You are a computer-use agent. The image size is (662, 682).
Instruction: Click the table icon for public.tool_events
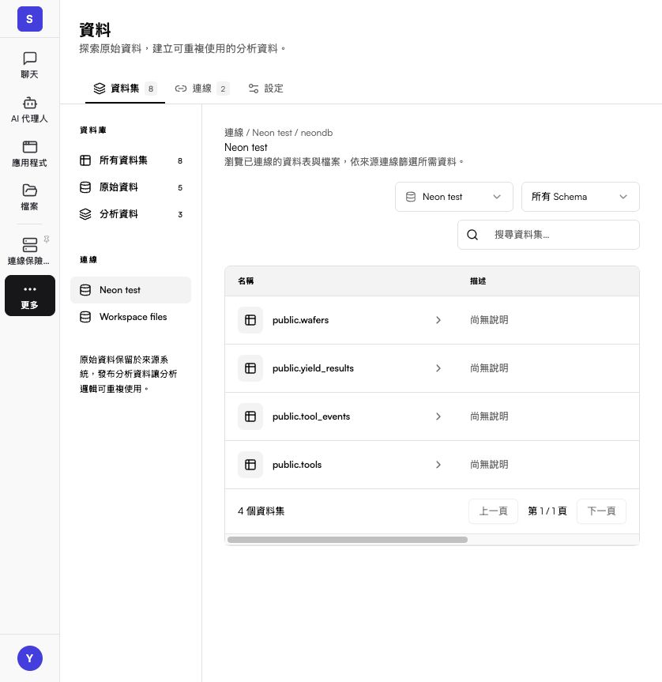point(250,416)
